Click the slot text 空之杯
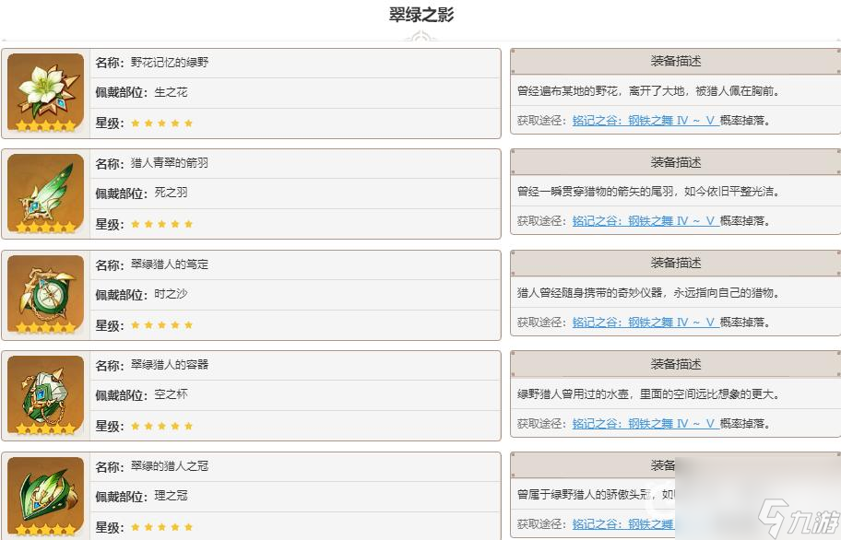The height and width of the screenshot is (540, 841). 172,394
